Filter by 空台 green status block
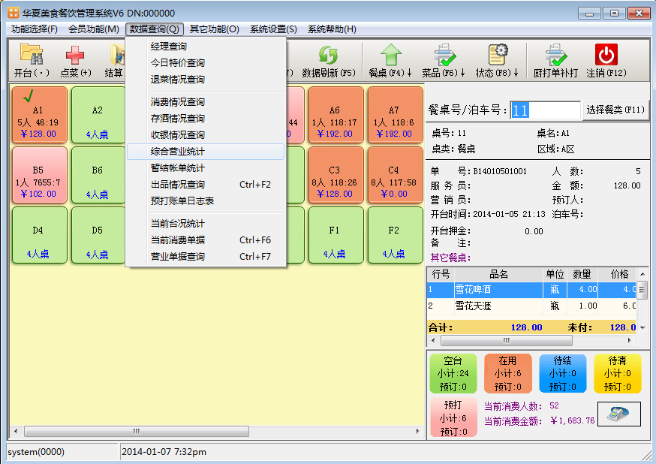This screenshot has height=464, width=656. [x=453, y=374]
